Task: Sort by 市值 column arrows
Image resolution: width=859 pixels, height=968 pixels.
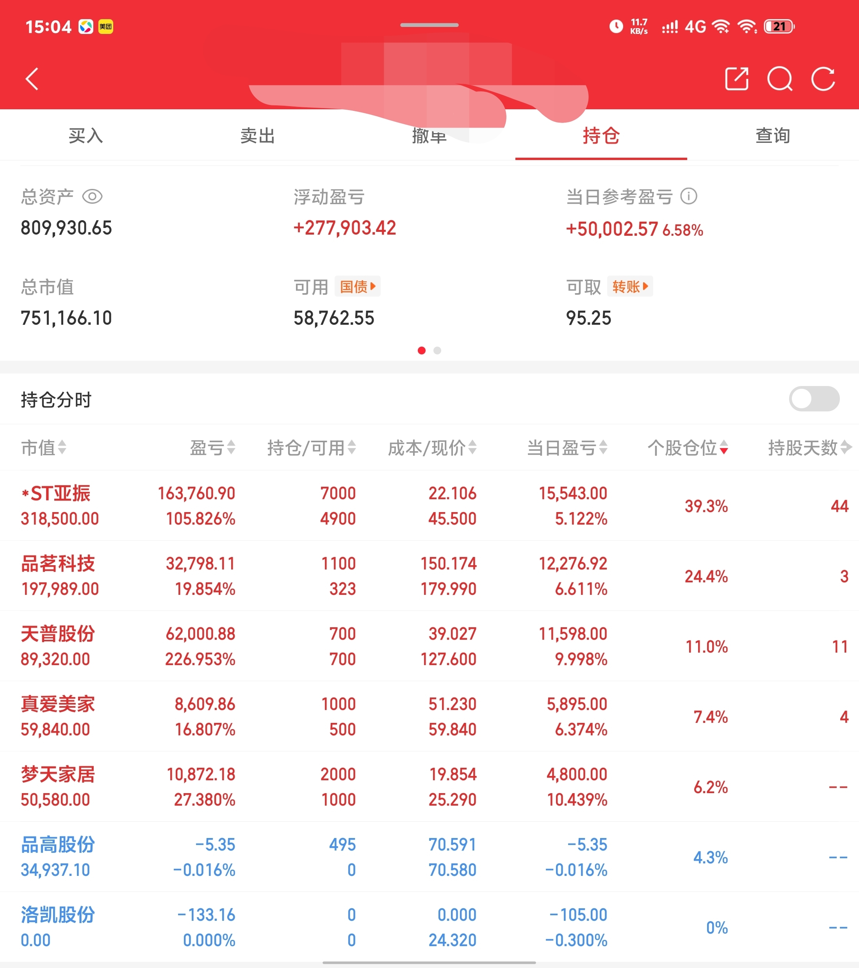Action: pos(62,447)
